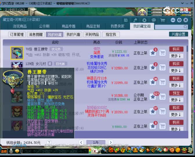Switch to 公示期 tab

click(44, 26)
